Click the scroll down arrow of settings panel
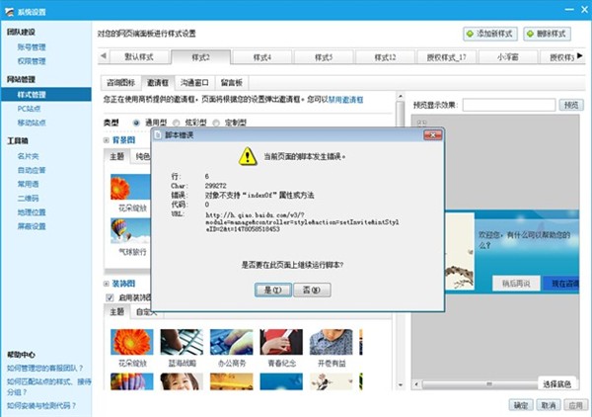This screenshot has height=417, width=592. click(401, 385)
